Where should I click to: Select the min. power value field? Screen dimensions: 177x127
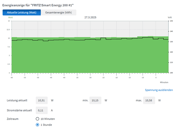(95, 100)
